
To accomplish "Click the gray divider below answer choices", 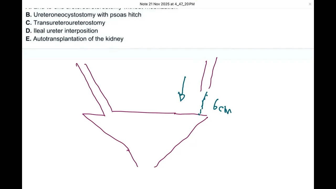I will click(x=168, y=49).
